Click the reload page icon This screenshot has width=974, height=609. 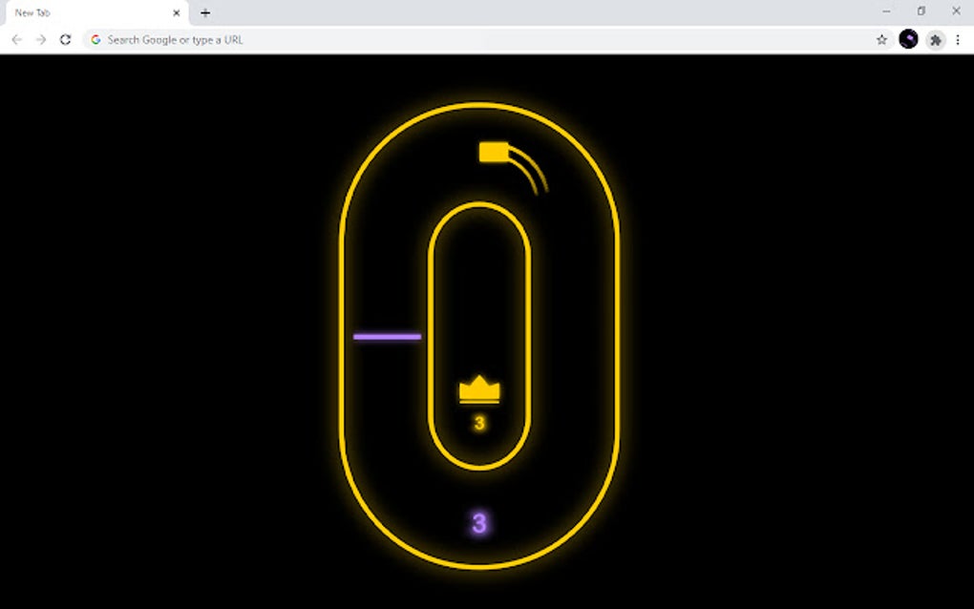[x=65, y=39]
